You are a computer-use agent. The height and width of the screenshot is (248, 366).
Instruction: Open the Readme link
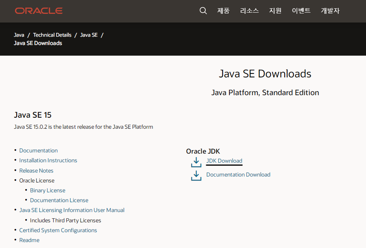29,240
